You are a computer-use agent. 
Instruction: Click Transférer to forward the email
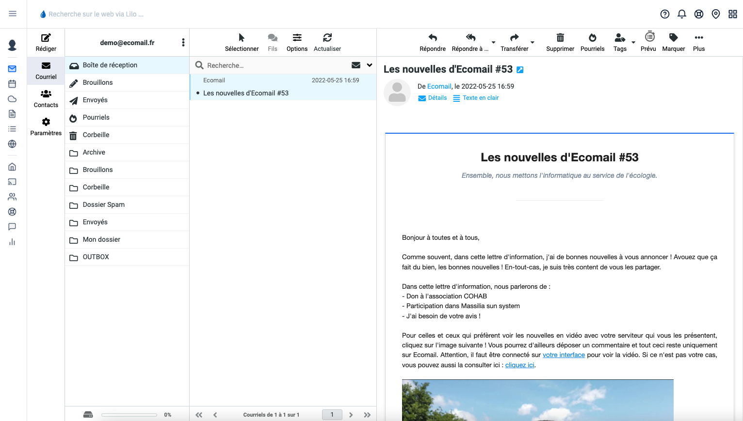click(x=515, y=43)
